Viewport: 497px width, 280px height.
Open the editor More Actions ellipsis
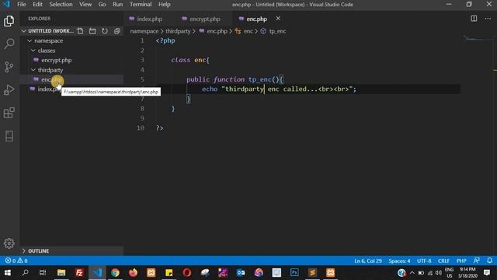488,19
